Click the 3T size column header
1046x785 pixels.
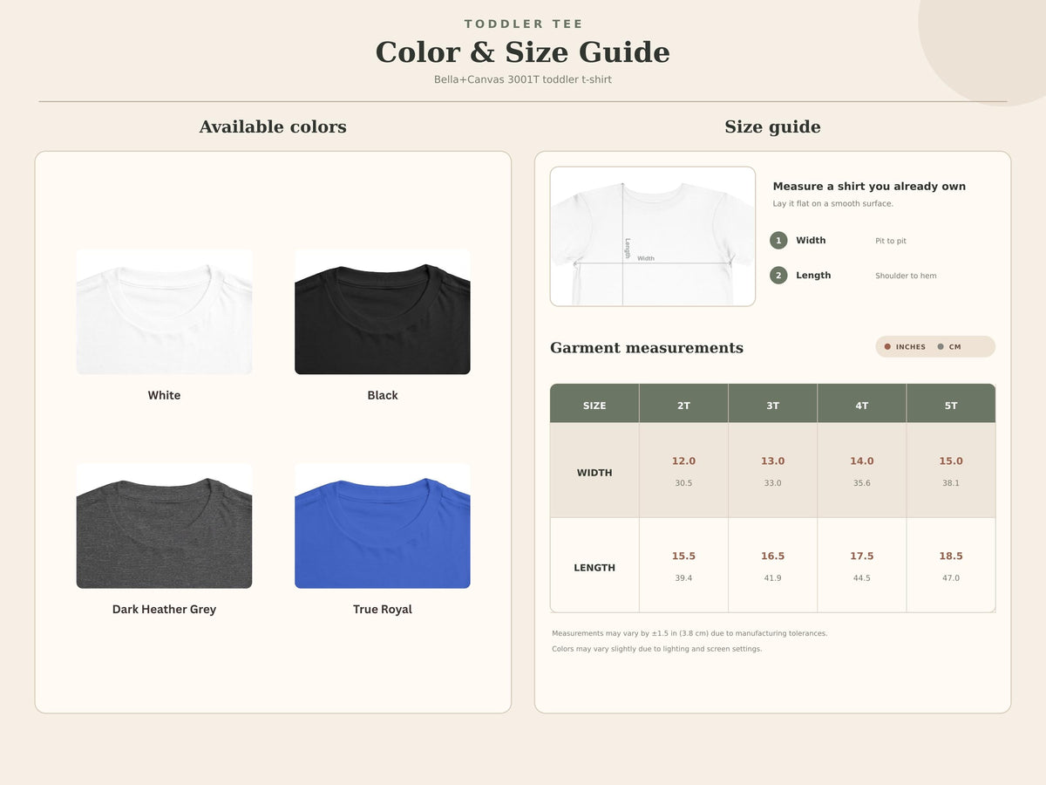click(773, 406)
